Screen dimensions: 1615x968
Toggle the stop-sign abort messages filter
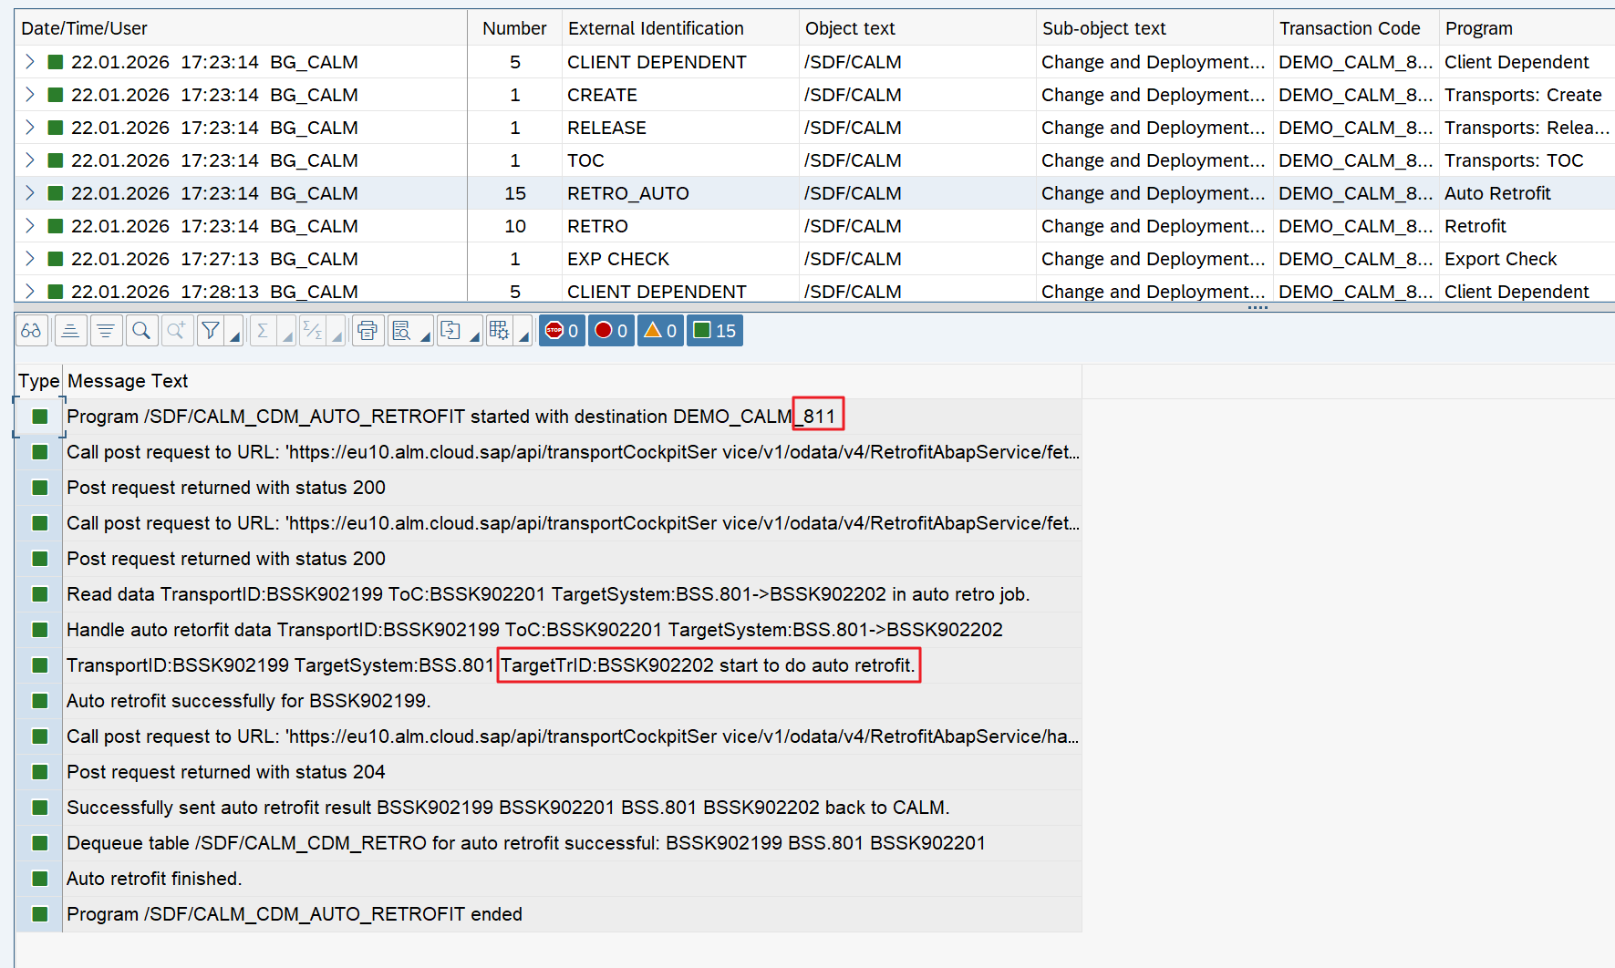coord(562,331)
